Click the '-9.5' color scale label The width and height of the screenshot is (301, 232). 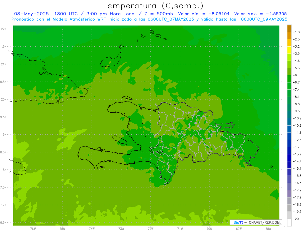(x=296, y=111)
